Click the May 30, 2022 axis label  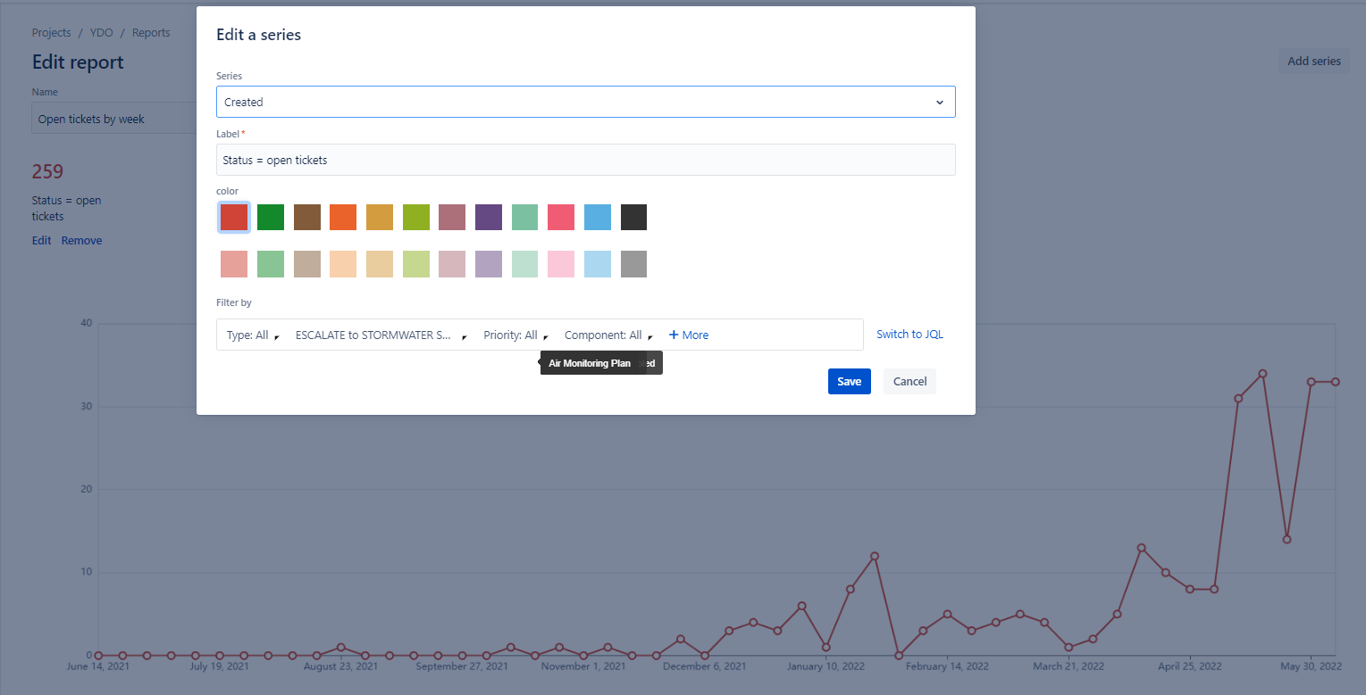click(x=1312, y=666)
